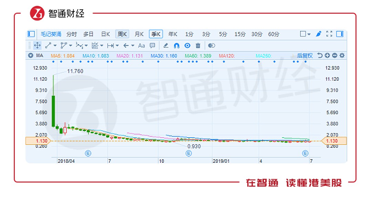Toggle the right sidebar panel icon
This screenshot has height=198, width=372.
pos(340,34)
